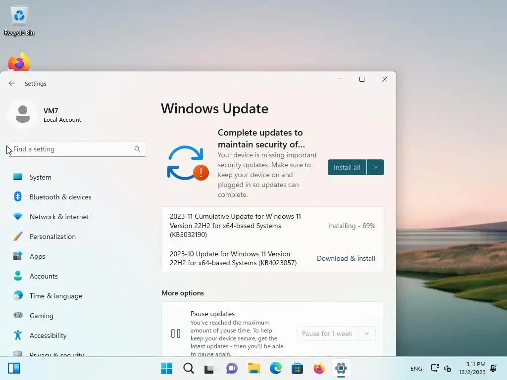Click the Time & language globe icon
The image size is (507, 380).
pyautogui.click(x=18, y=295)
